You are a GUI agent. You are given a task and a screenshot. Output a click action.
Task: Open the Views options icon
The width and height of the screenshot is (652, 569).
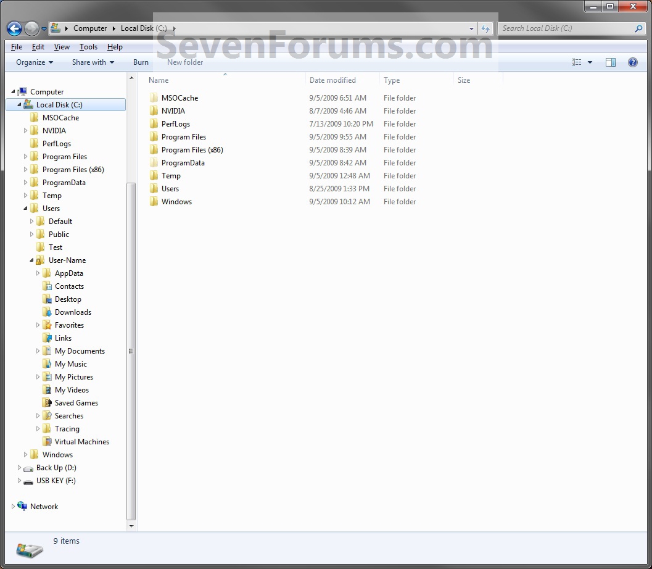click(579, 62)
